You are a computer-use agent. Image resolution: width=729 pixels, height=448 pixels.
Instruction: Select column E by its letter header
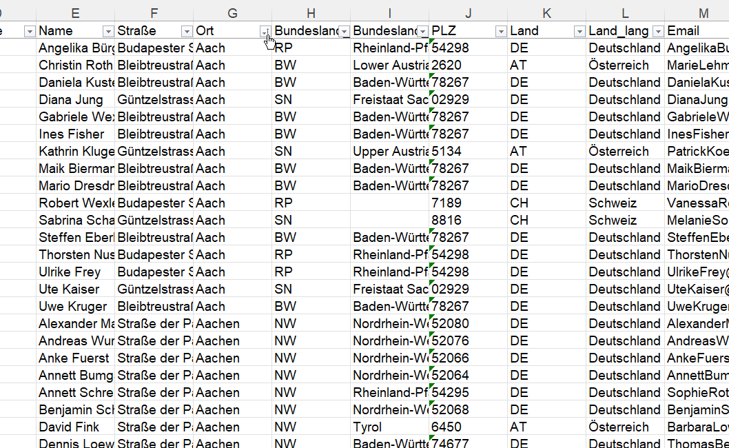75,13
